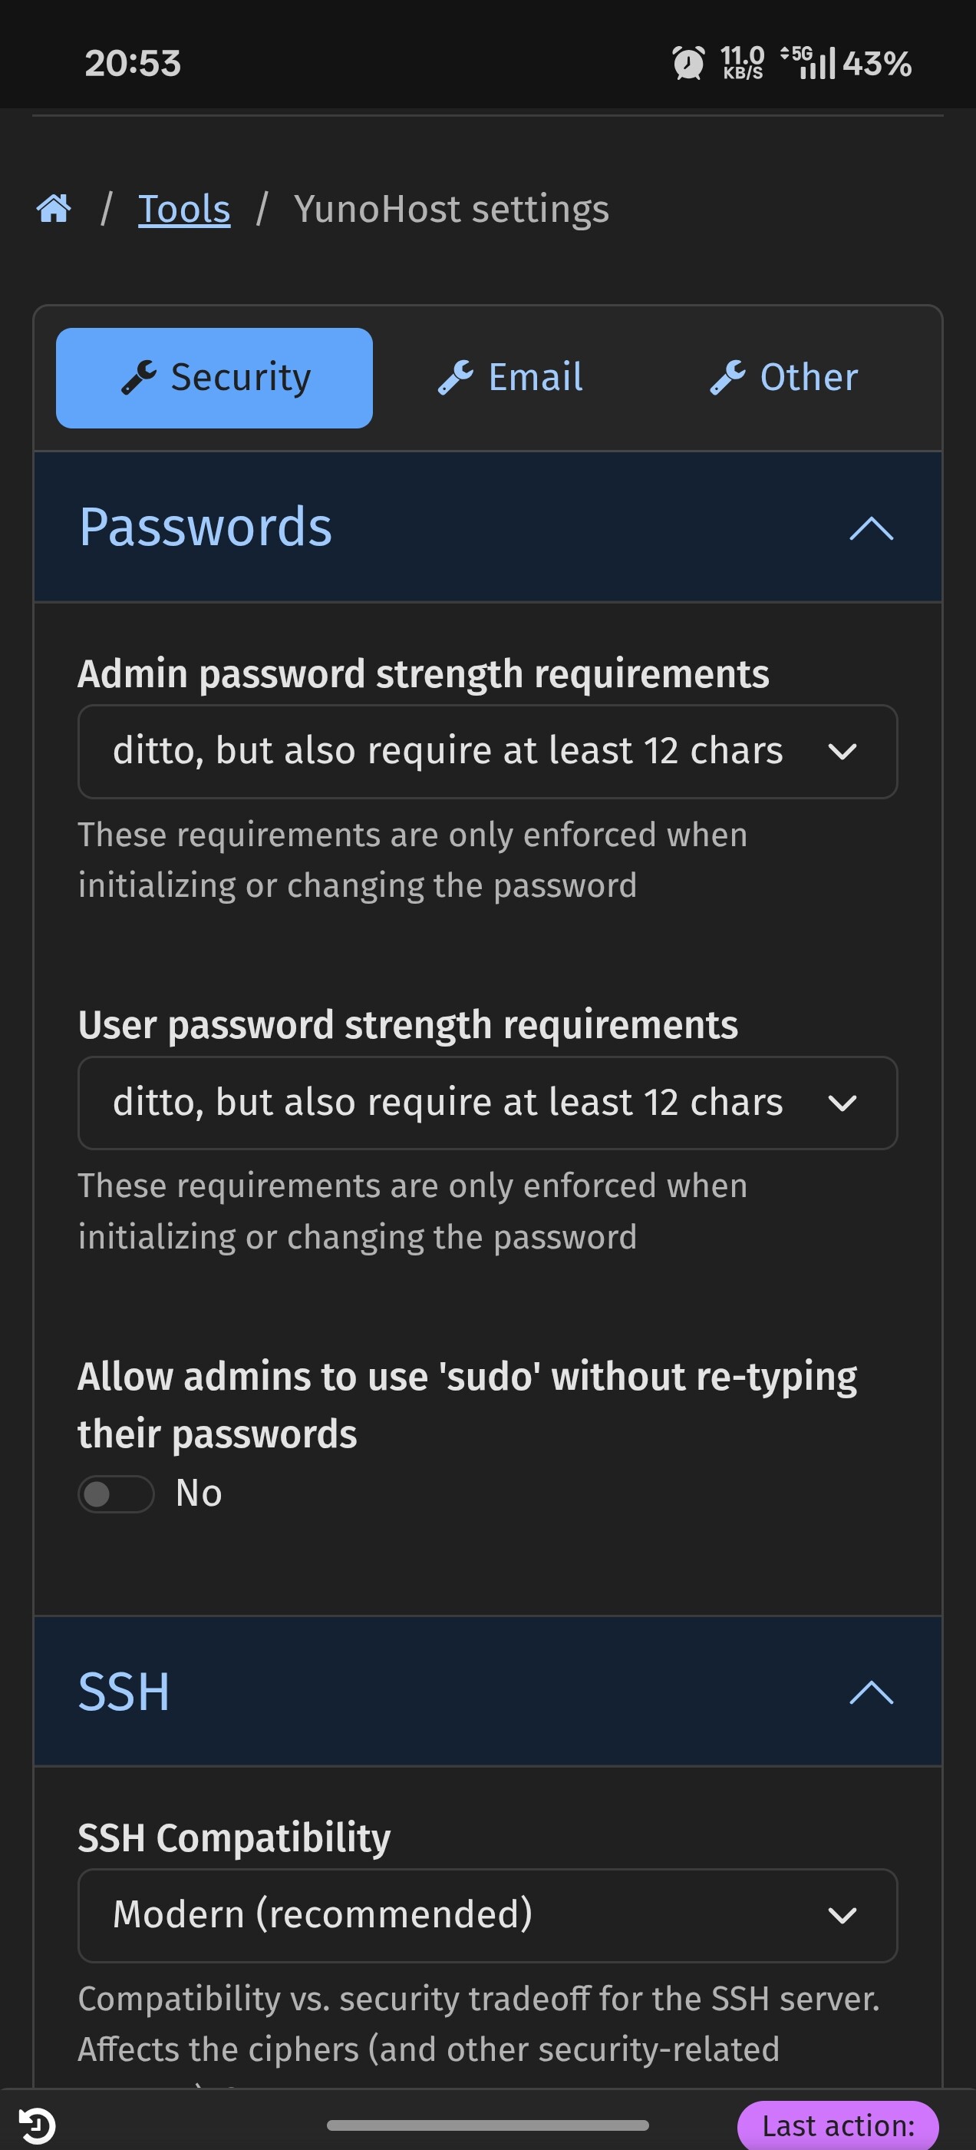Tap the alarm clock status icon
Viewport: 976px width, 2150px height.
(x=688, y=64)
